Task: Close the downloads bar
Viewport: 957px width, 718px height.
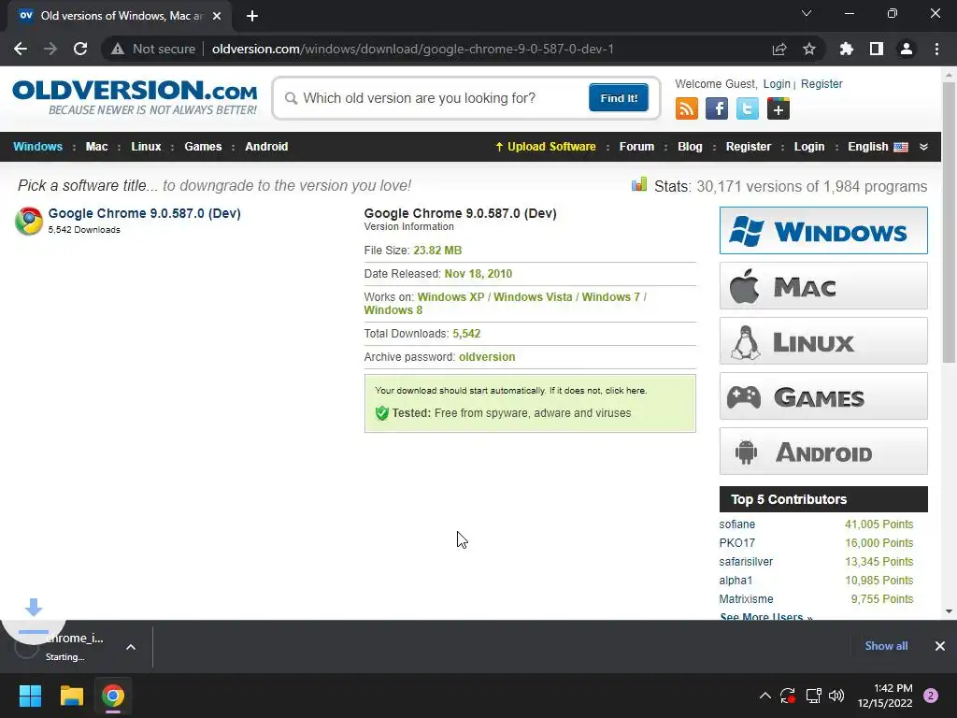Action: [x=940, y=646]
